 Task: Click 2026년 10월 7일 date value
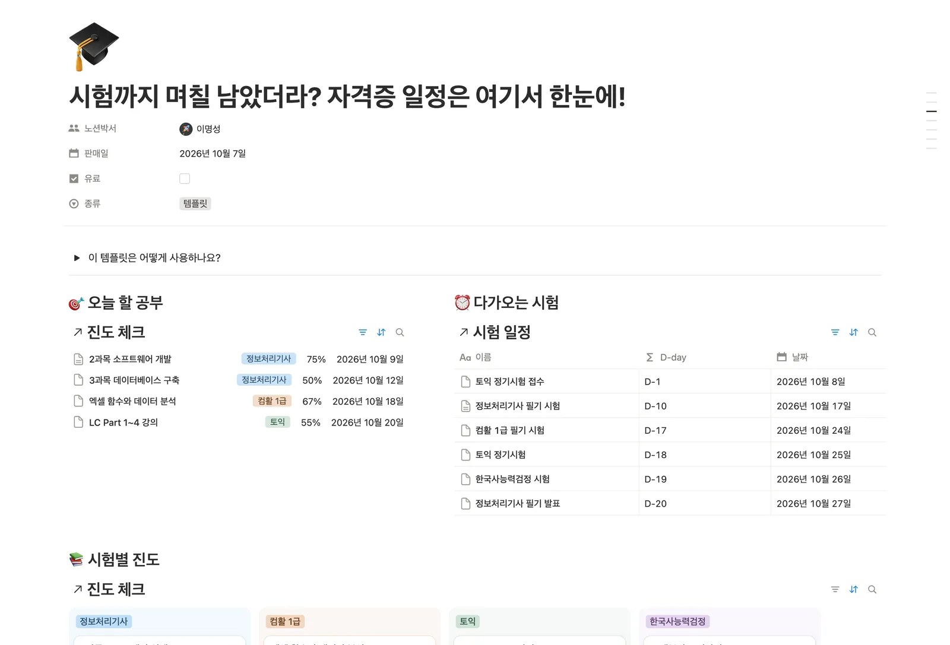tap(213, 154)
